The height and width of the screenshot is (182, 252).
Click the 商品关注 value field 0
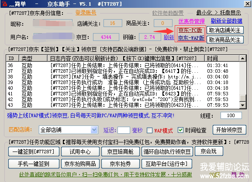(x=163, y=23)
